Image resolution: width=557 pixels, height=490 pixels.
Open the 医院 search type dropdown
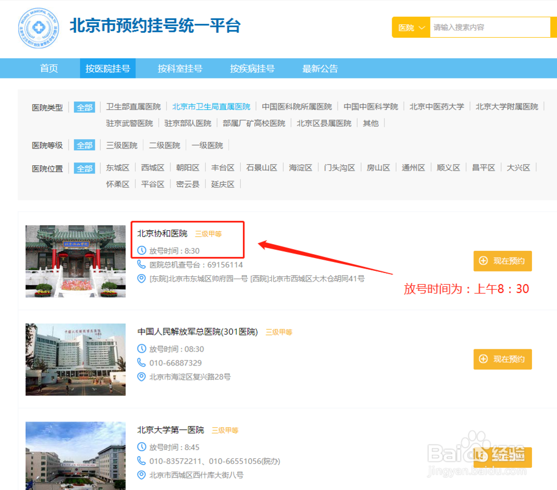411,27
